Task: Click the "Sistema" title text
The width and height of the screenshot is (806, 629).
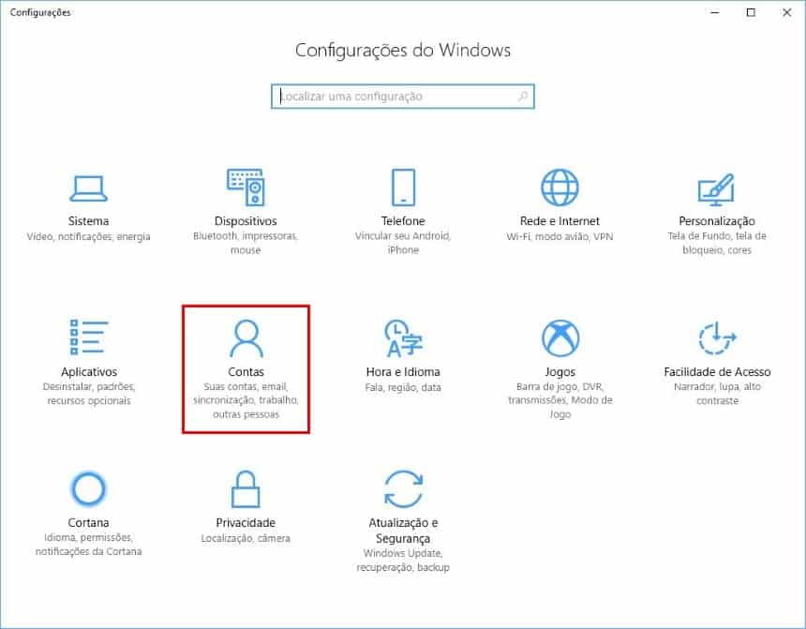Action: [88, 221]
